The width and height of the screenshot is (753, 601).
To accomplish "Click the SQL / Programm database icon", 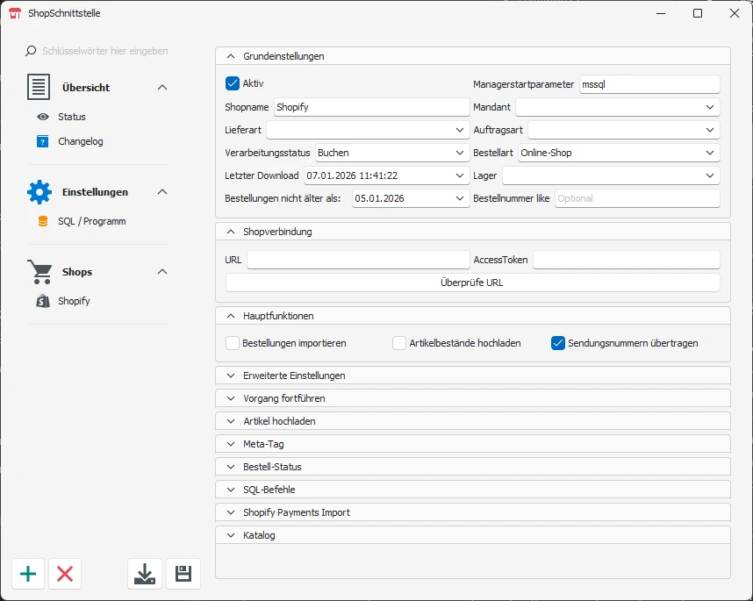I will [x=42, y=221].
